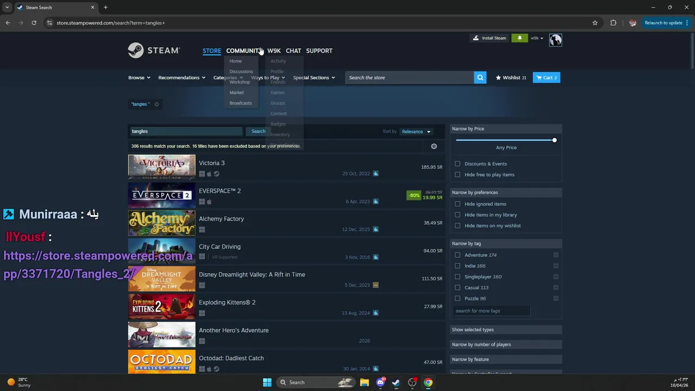The height and width of the screenshot is (391, 695).
Task: Click the Steam Deck icon beside Victoria 3 date
Action: click(x=376, y=174)
